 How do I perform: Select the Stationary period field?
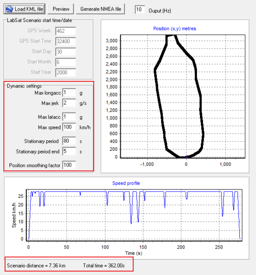pos(69,141)
